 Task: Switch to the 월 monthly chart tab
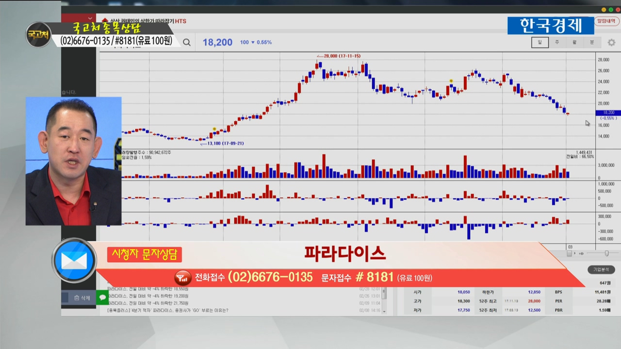pos(574,42)
